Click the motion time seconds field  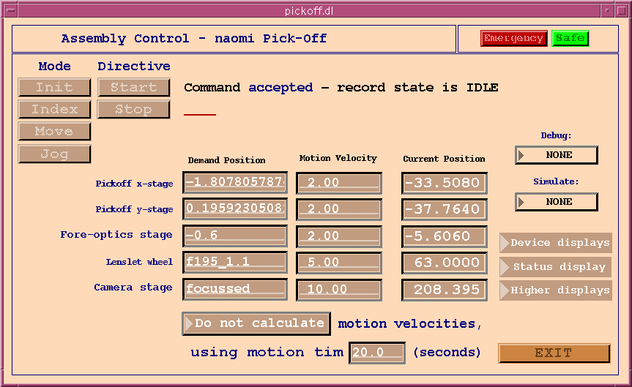[x=376, y=353]
